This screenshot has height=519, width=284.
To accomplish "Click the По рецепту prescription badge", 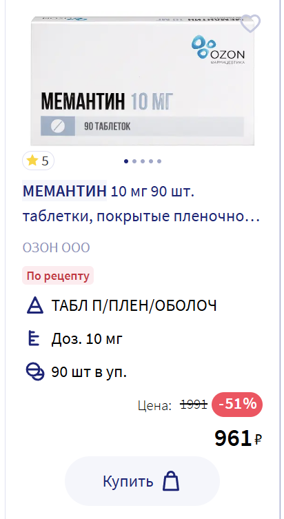I will point(58,276).
